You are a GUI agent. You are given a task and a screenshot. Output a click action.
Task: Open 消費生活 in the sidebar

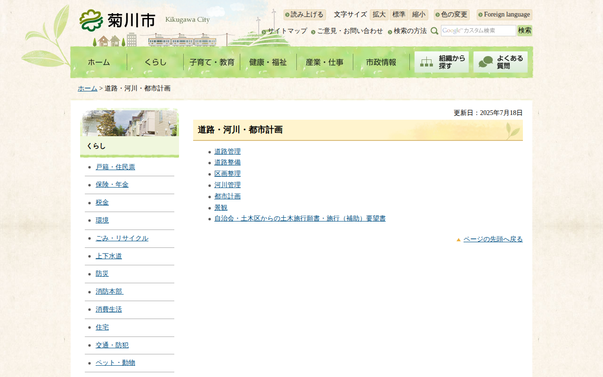pos(109,310)
